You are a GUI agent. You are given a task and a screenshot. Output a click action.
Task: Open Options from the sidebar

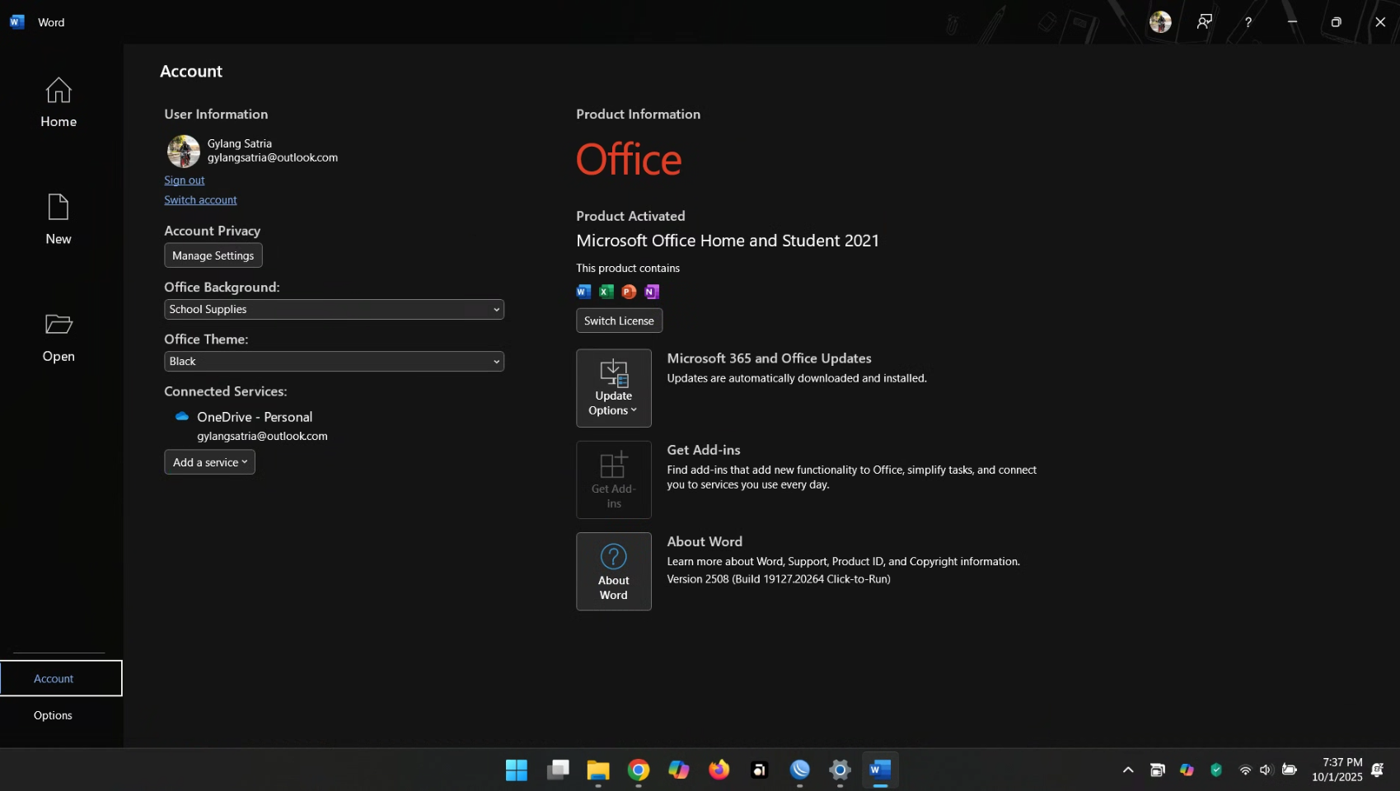click(x=53, y=715)
